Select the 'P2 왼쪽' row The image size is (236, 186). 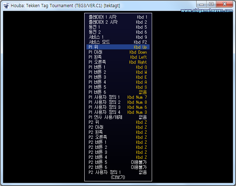pyautogui.click(x=118, y=132)
